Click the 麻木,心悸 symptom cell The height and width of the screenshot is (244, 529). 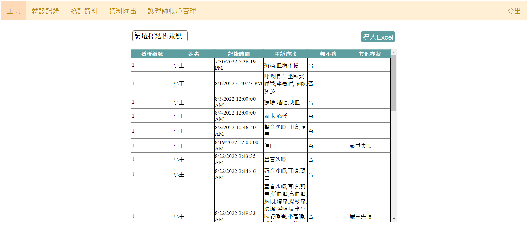[x=285, y=116]
